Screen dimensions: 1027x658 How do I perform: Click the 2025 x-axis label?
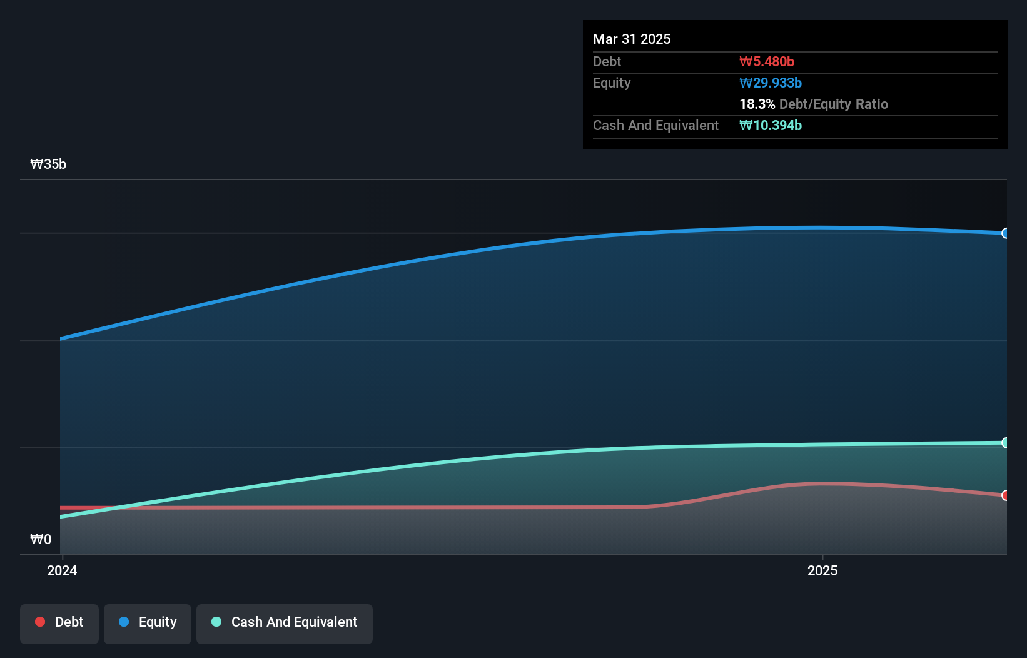[822, 570]
